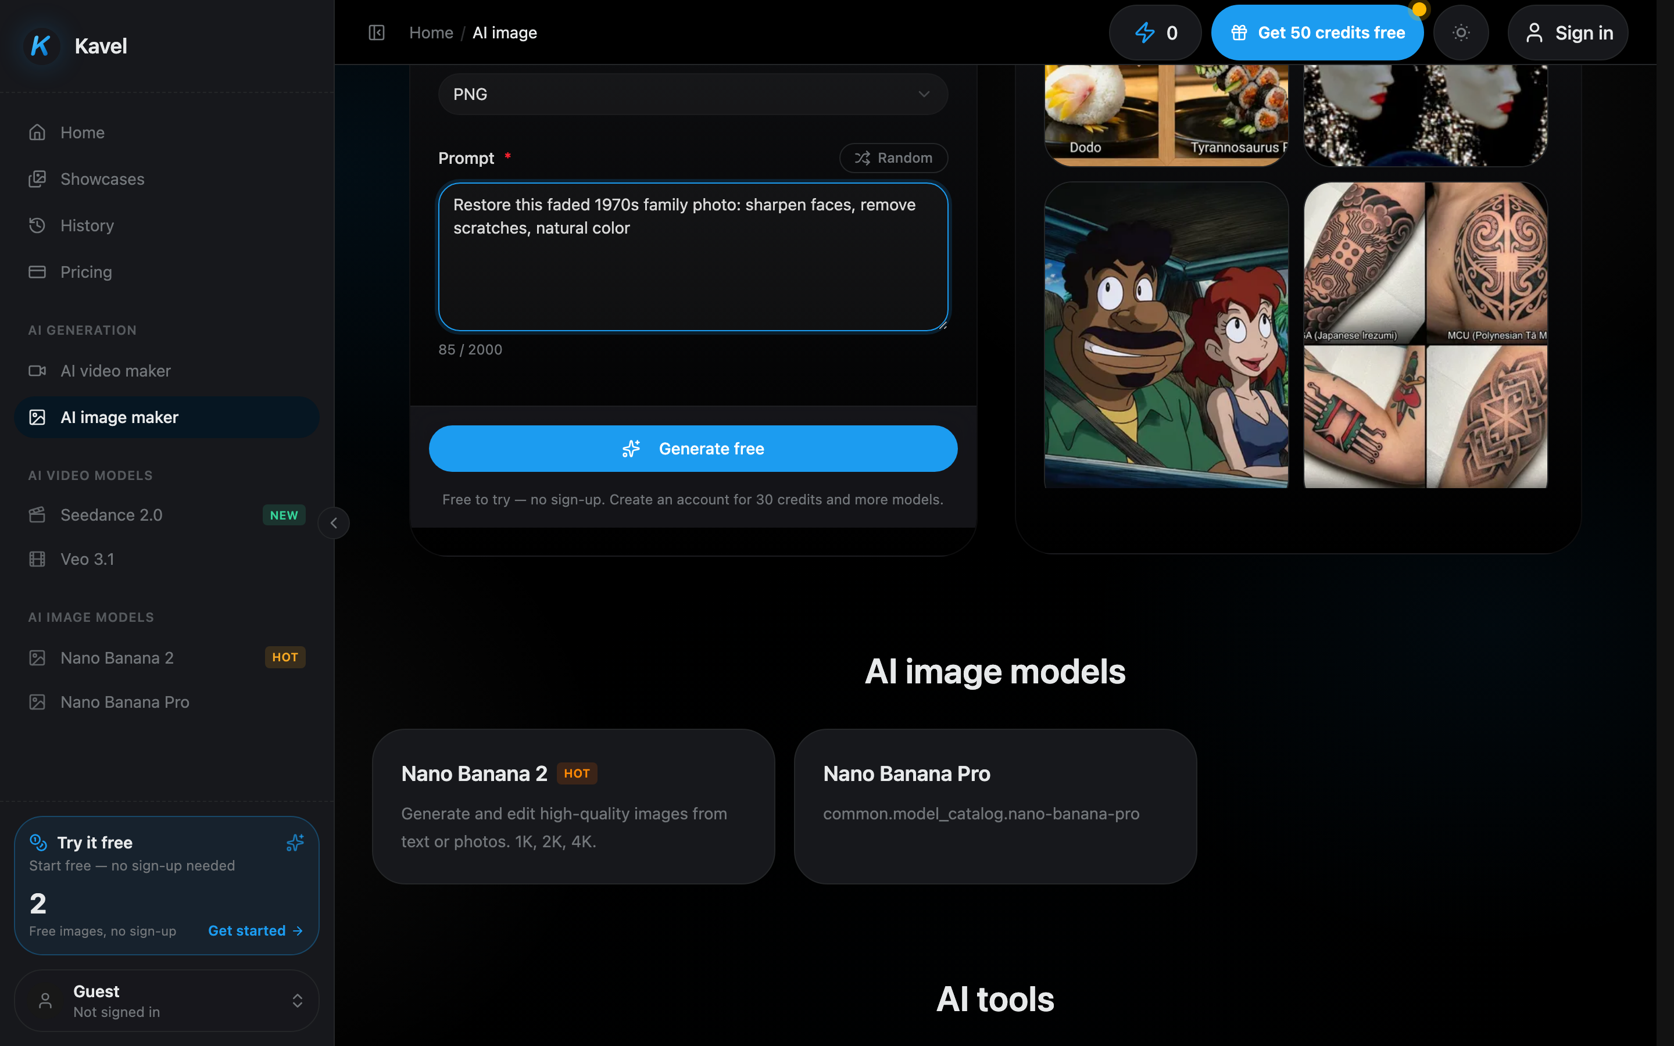The height and width of the screenshot is (1046, 1674).
Task: Click the Seedance 2.0 clapperboard icon
Action: (x=37, y=515)
